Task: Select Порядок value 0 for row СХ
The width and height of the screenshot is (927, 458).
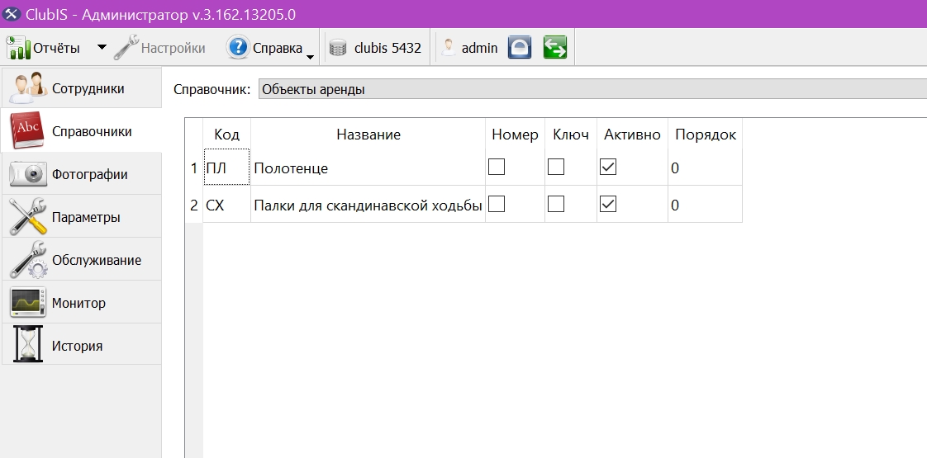Action: [x=705, y=204]
